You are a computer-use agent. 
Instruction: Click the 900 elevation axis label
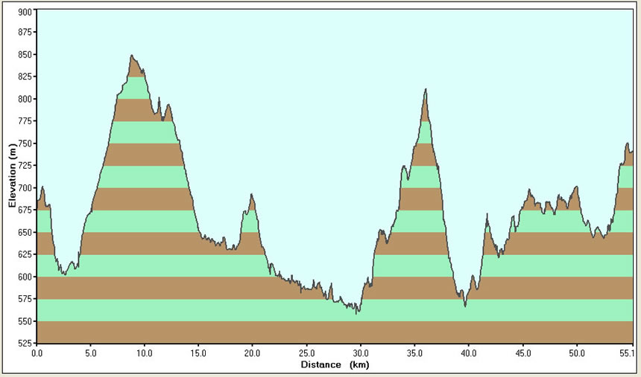coord(25,12)
